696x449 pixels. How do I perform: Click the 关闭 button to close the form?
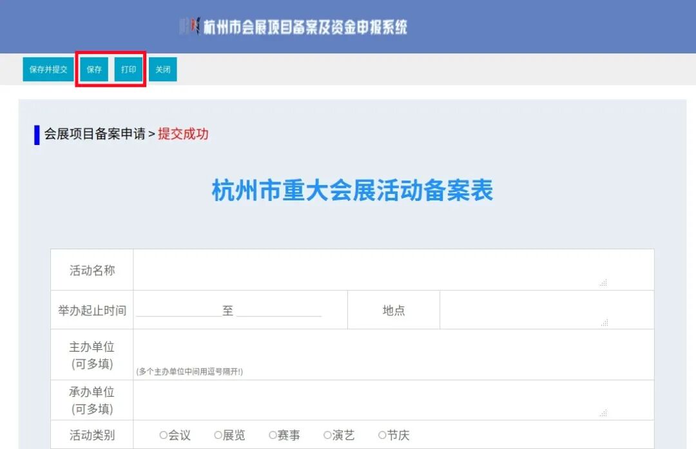(x=162, y=69)
